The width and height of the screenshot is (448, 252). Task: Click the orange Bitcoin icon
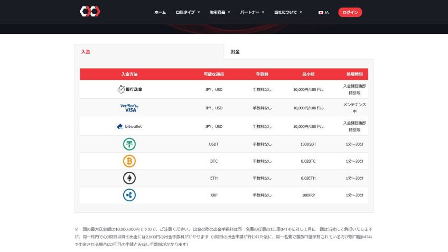[129, 161]
